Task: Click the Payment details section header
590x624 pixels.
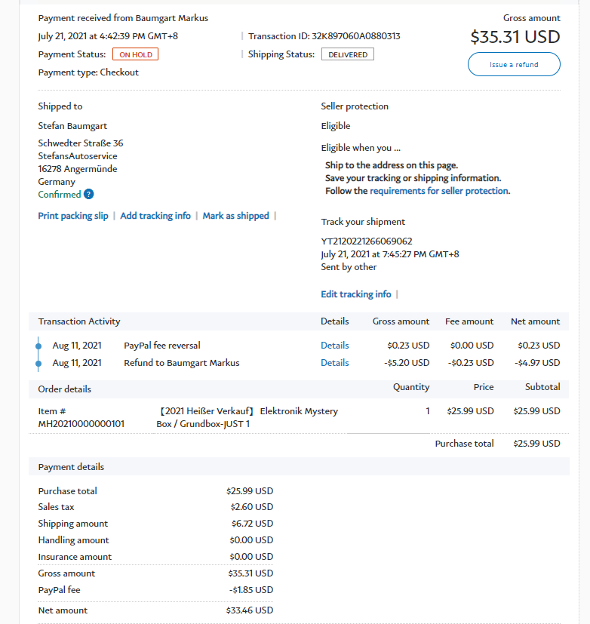Action: click(x=71, y=467)
